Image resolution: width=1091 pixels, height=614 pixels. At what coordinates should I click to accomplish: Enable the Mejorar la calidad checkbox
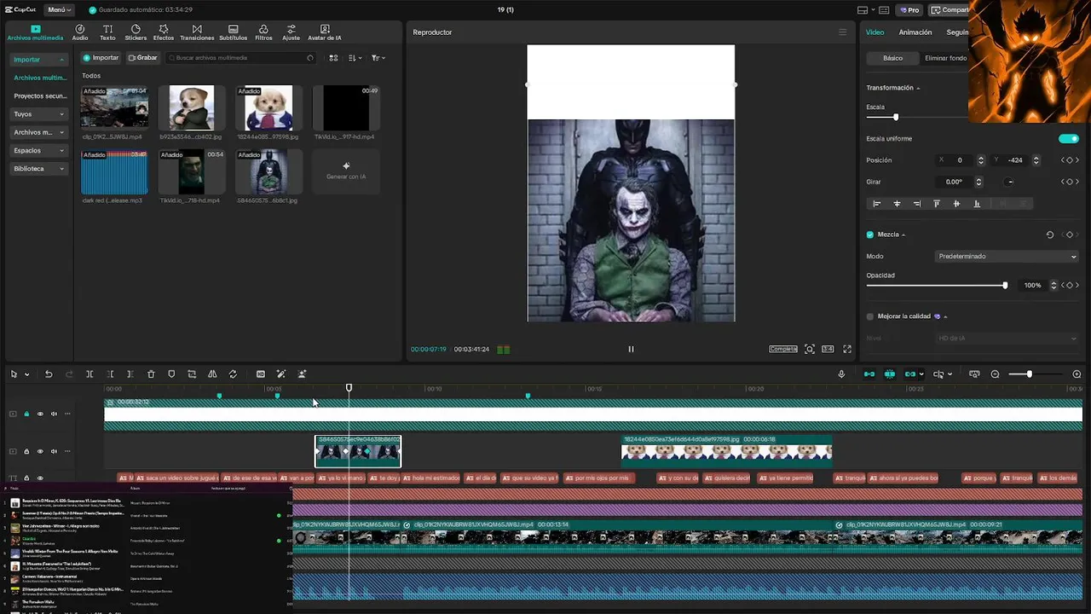[x=870, y=316]
